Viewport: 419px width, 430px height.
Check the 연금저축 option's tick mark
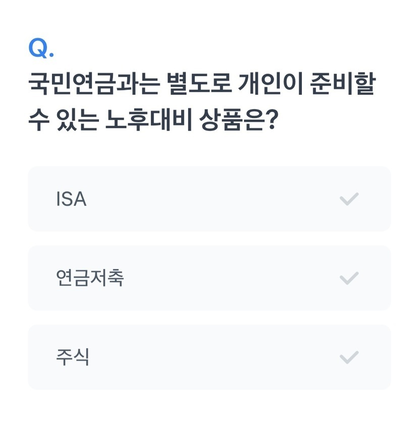pos(349,278)
